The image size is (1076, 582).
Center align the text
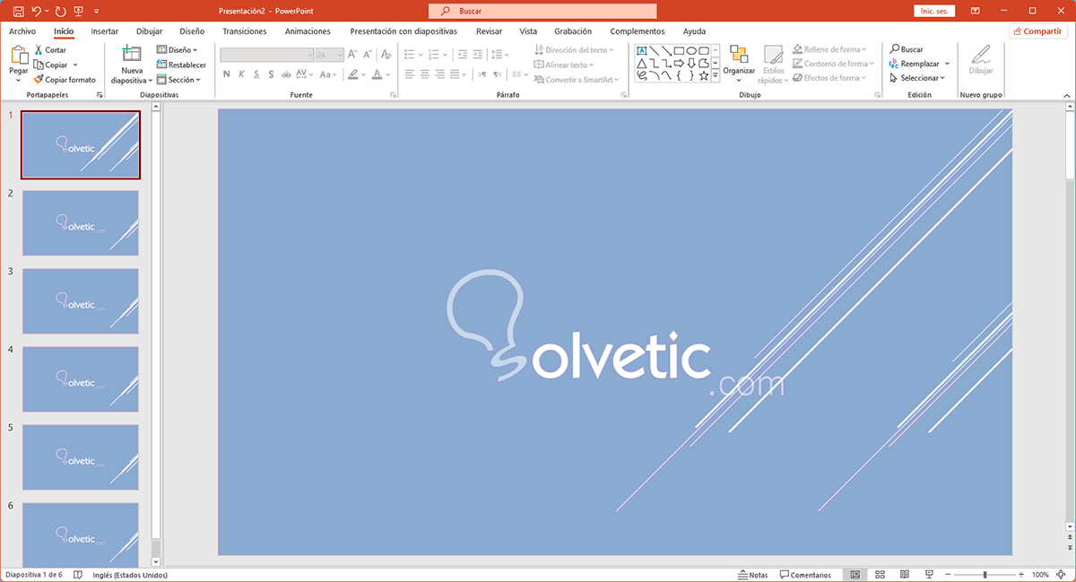(x=425, y=74)
